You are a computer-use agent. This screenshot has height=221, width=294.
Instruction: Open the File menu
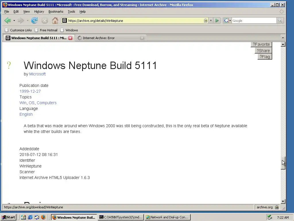[x=7, y=12]
